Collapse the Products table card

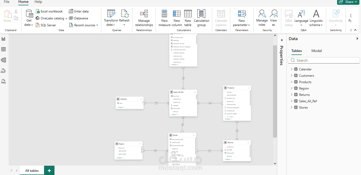228,119
